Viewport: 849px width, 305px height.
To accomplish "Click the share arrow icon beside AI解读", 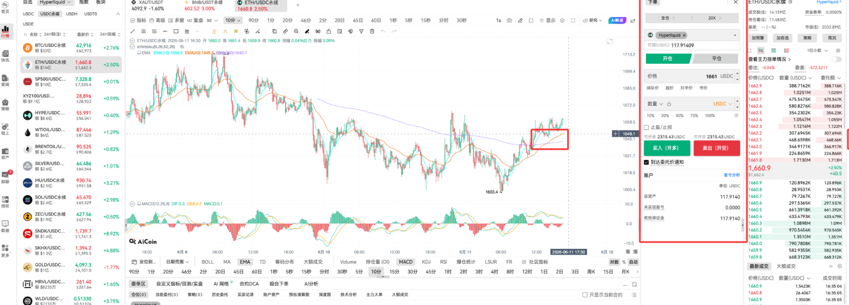I will [x=633, y=20].
